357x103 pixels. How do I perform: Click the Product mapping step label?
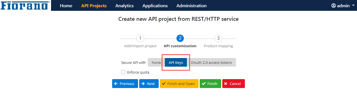218,46
